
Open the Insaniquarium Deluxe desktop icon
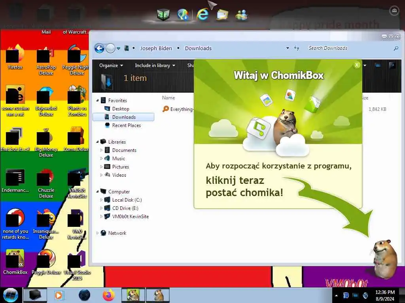click(x=46, y=224)
